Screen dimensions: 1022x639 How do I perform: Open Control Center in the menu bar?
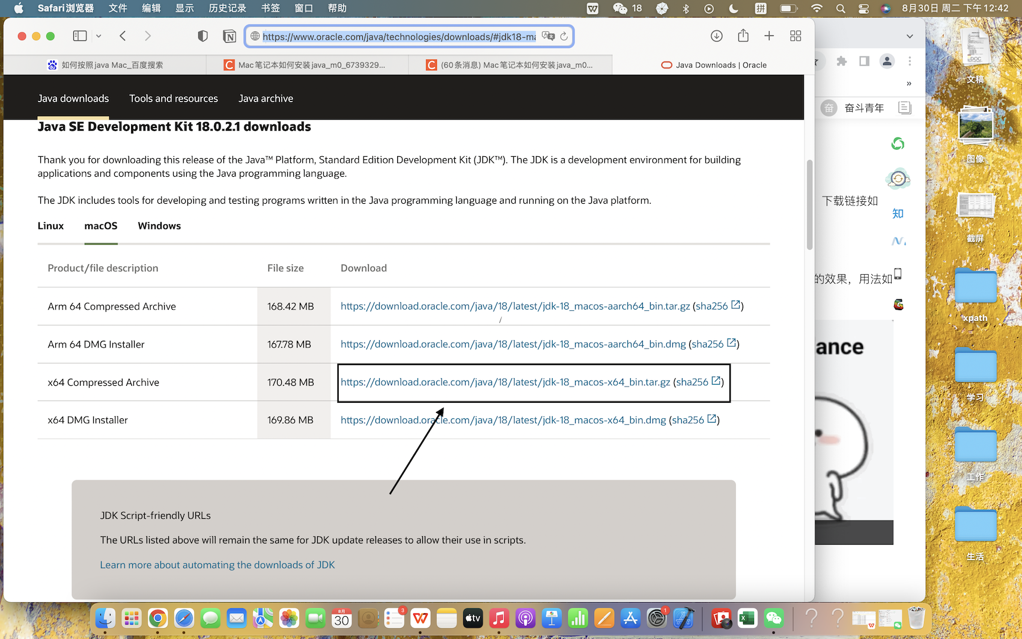(x=864, y=8)
